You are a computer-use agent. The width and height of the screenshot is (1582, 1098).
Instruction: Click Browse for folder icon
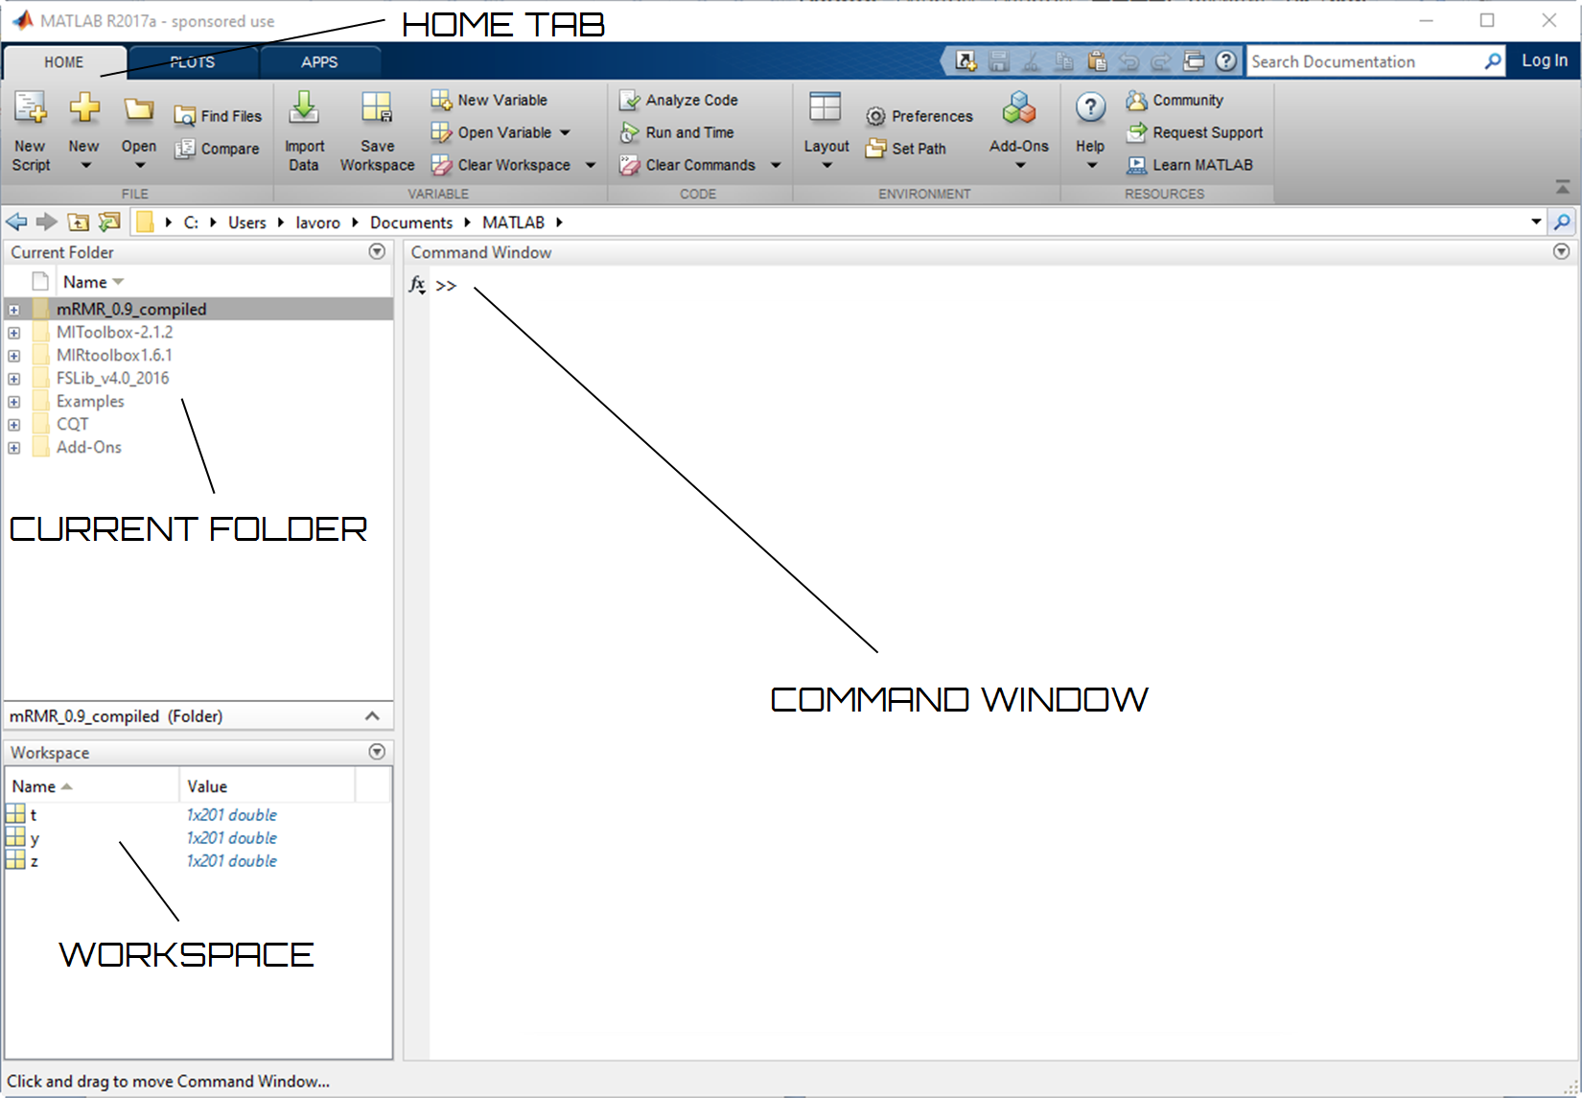click(x=109, y=222)
